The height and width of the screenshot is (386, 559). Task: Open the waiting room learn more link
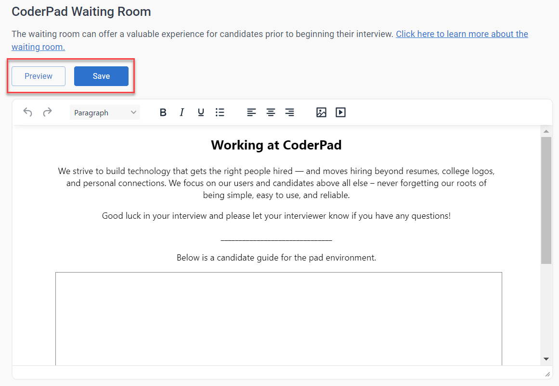(462, 34)
